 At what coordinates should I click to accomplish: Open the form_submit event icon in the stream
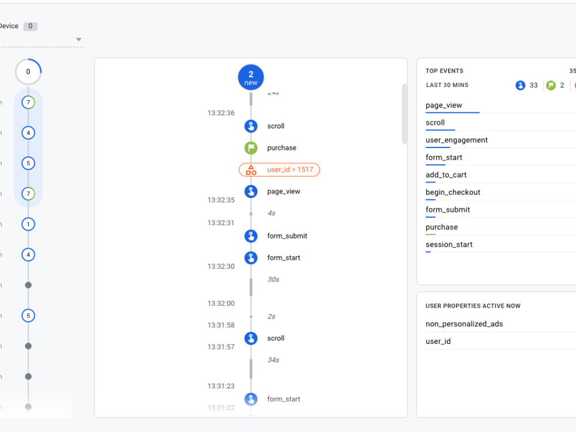coord(251,236)
